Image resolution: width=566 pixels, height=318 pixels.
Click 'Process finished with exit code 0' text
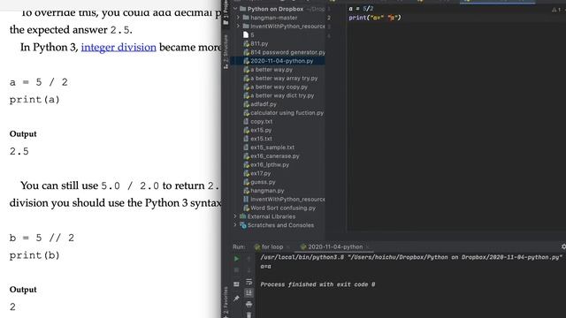[x=317, y=284]
